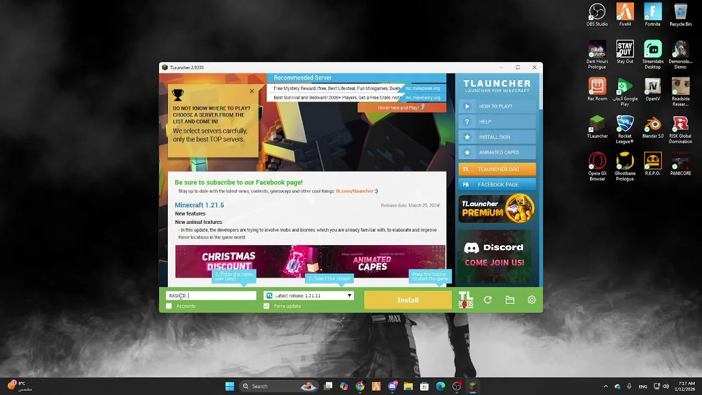
Task: Open INSTALL SKIN sidebar item
Action: 497,137
